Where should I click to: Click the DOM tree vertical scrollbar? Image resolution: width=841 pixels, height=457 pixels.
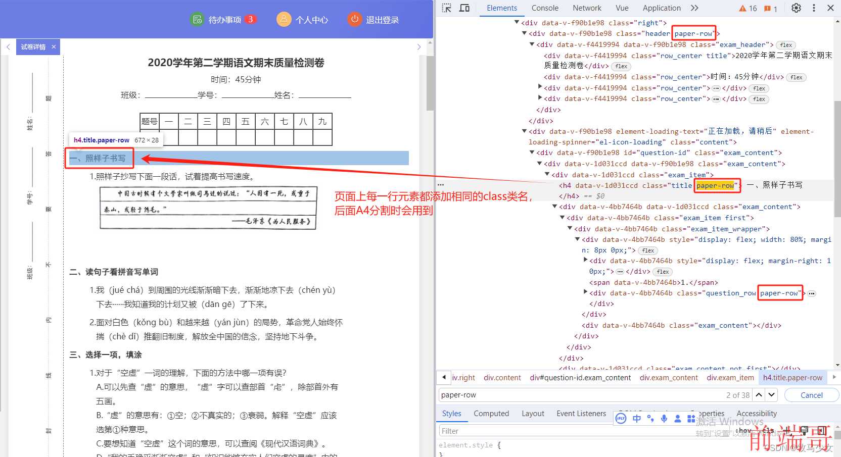837,159
